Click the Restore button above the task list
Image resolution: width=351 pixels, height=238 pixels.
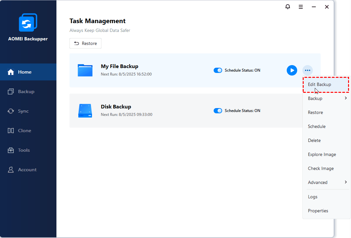(x=85, y=43)
